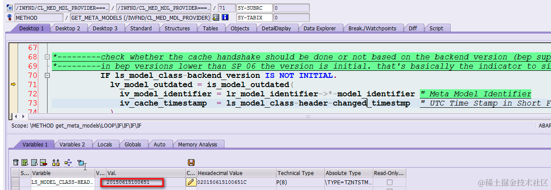Collapse the comment block at line 68
This screenshot has width=551, height=190.
tap(47, 57)
